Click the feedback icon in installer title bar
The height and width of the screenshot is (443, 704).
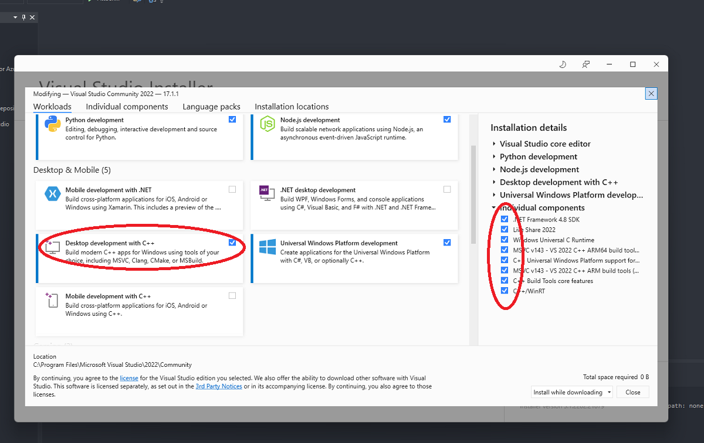click(x=585, y=64)
